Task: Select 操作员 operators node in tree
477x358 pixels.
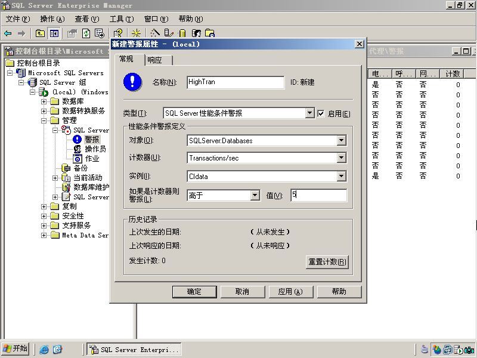Action: 95,149
